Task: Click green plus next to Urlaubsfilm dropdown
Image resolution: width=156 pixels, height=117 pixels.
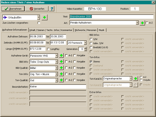Action: 44,17
